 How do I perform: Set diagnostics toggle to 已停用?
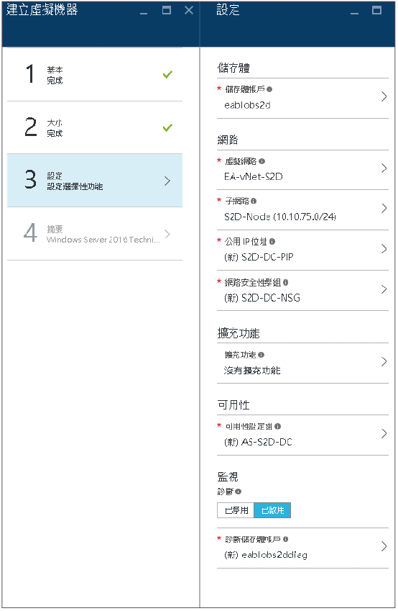[x=236, y=510]
